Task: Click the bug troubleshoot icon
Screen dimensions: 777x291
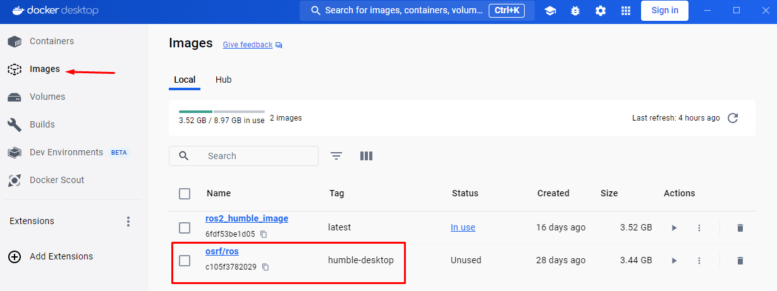Action: (575, 11)
